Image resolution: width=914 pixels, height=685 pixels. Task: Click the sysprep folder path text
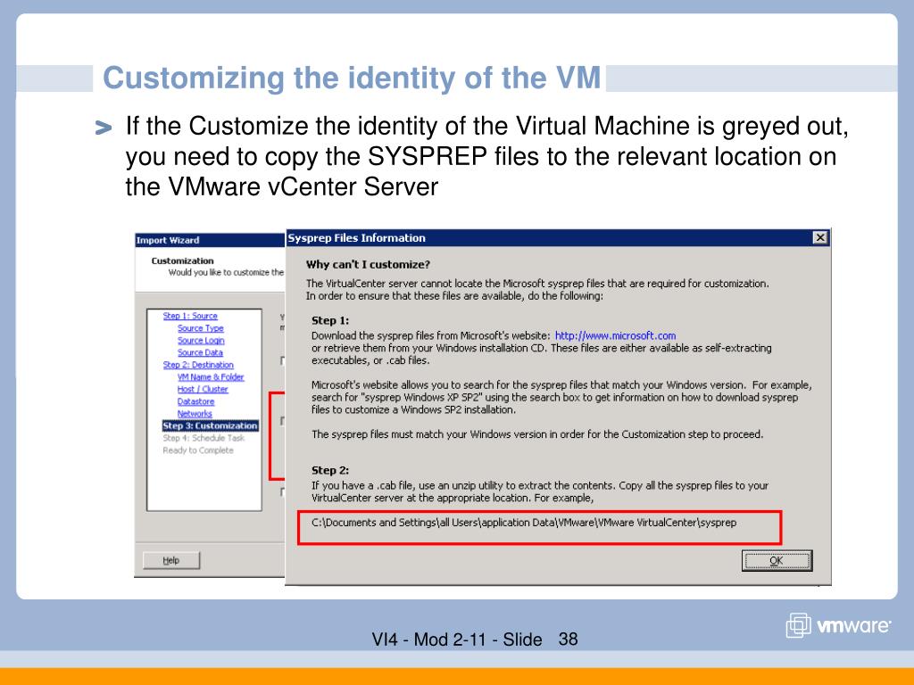coord(523,523)
